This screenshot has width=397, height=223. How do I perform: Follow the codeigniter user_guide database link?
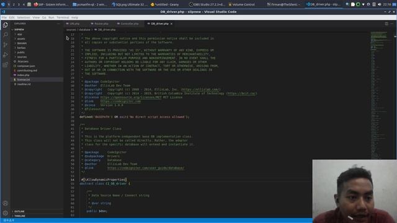click(x=146, y=168)
